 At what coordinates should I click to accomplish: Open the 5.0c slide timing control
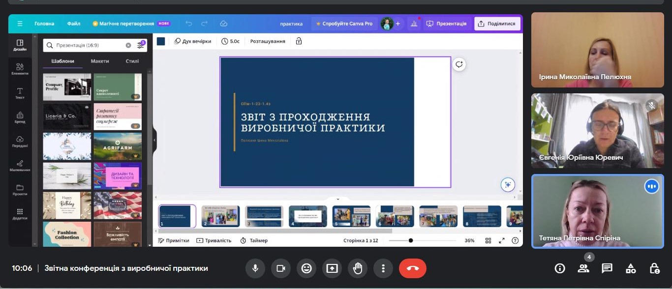coord(230,41)
